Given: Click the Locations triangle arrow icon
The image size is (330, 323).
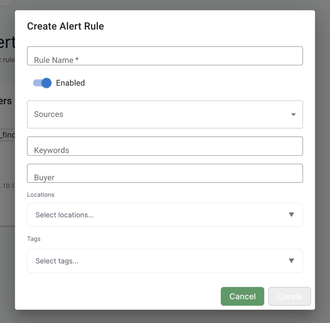Looking at the screenshot, I should [291, 215].
